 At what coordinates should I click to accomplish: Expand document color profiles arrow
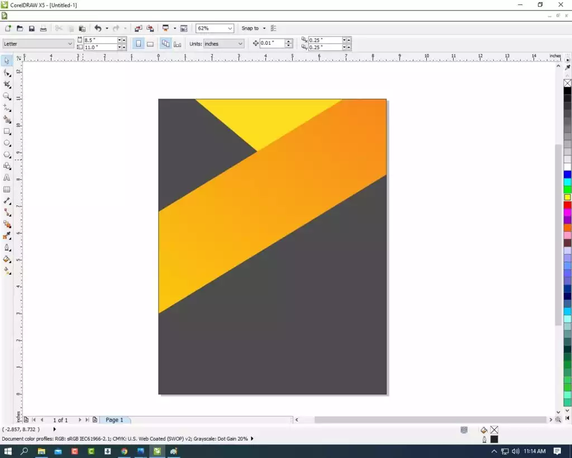tap(252, 438)
